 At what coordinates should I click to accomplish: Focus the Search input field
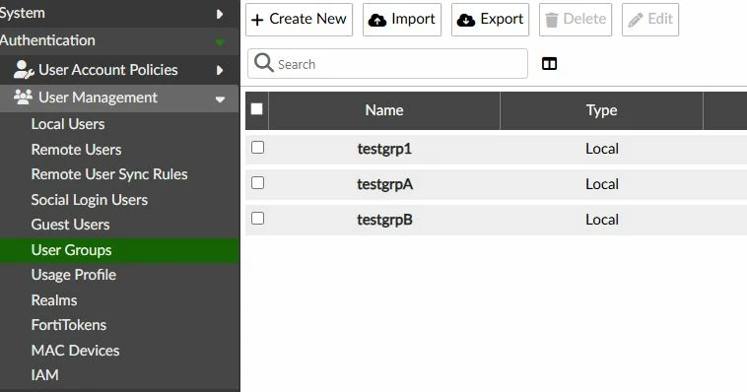388,63
